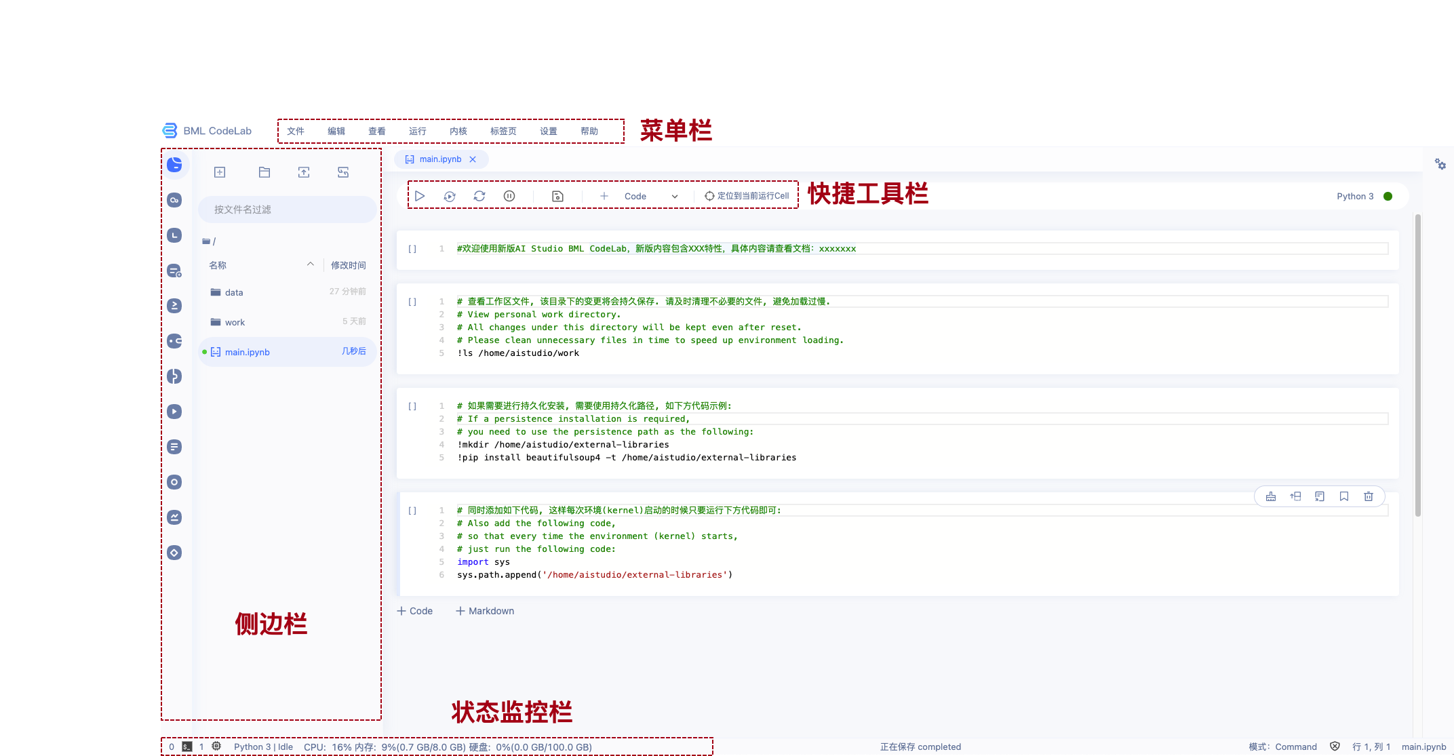1454x756 pixels.
Task: Click the new file icon in sidebar
Action: pyautogui.click(x=220, y=172)
